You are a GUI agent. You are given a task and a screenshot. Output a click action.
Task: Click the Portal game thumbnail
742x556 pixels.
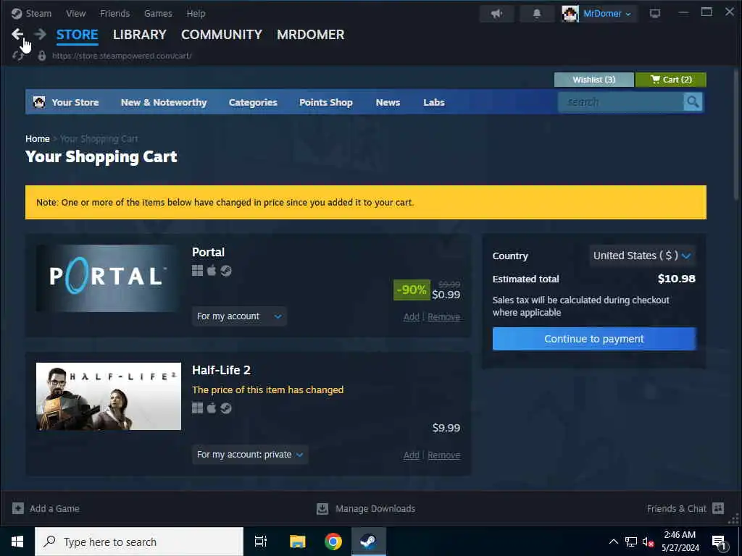(109, 278)
